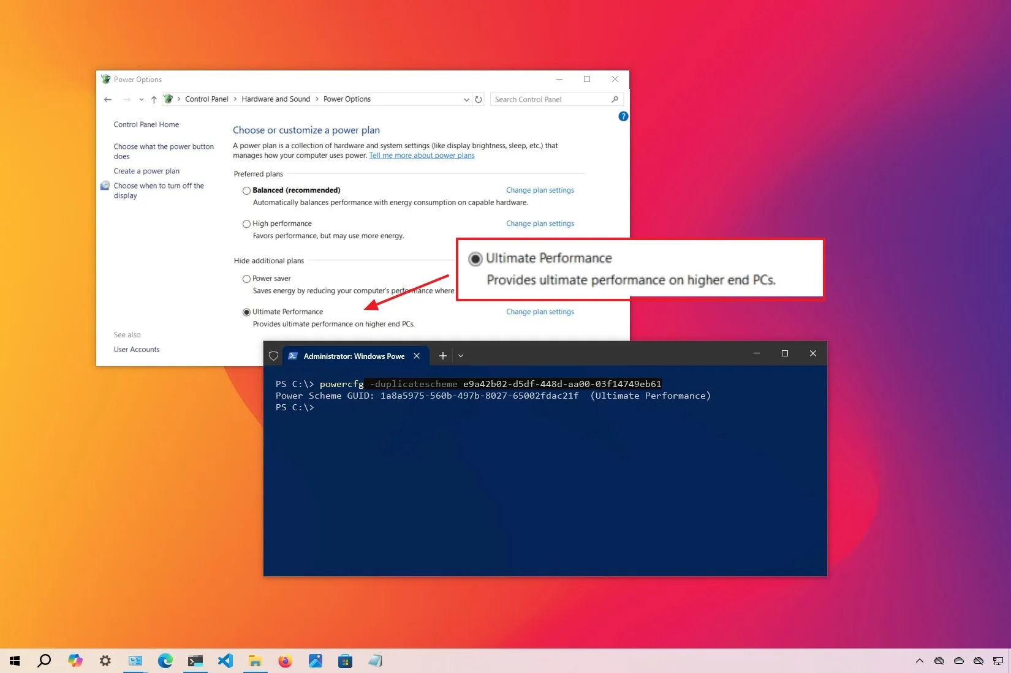1011x673 pixels.
Task: Open the address bar history dropdown
Action: tap(466, 99)
